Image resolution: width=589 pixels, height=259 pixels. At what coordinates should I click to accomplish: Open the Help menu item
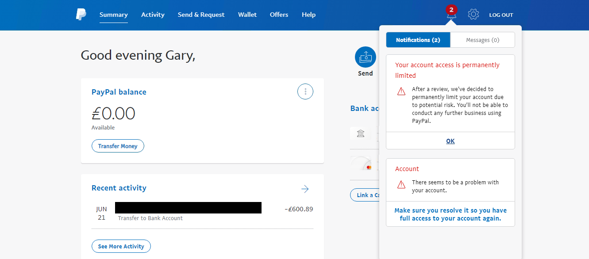[309, 15]
